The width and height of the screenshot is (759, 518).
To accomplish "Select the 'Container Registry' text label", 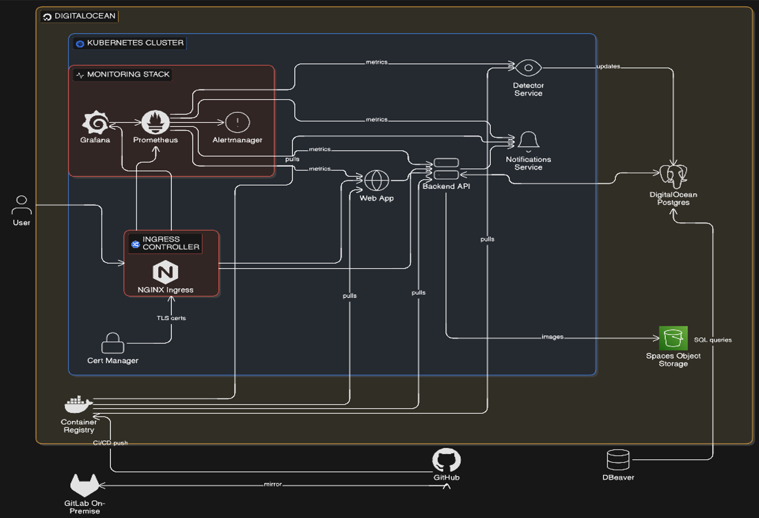I will click(79, 426).
